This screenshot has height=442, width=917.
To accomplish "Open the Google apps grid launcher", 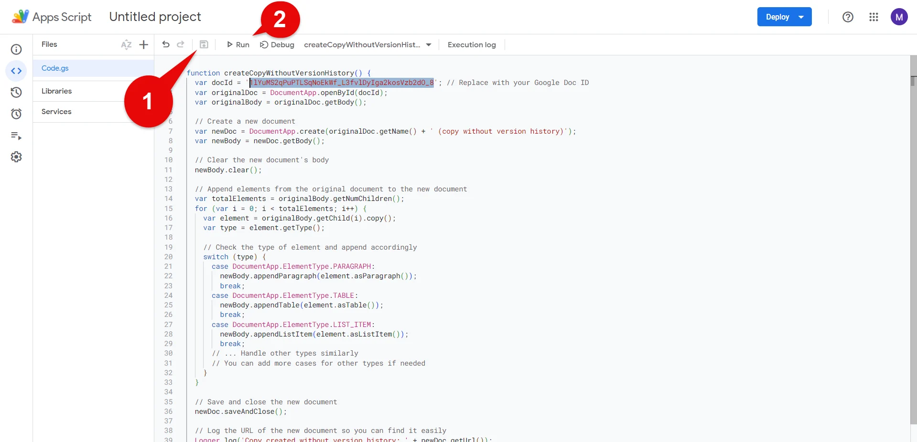I will [x=874, y=17].
